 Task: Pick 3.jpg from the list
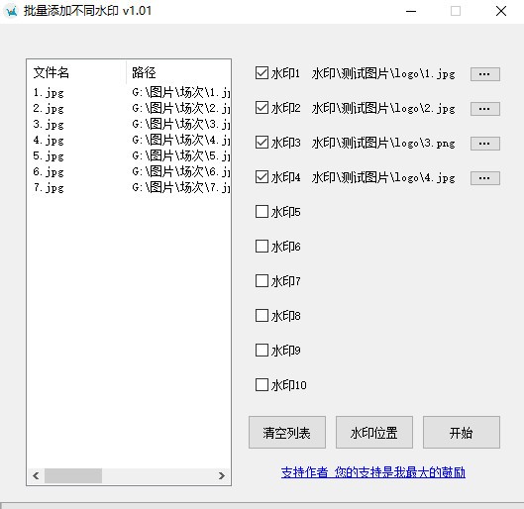[x=49, y=125]
